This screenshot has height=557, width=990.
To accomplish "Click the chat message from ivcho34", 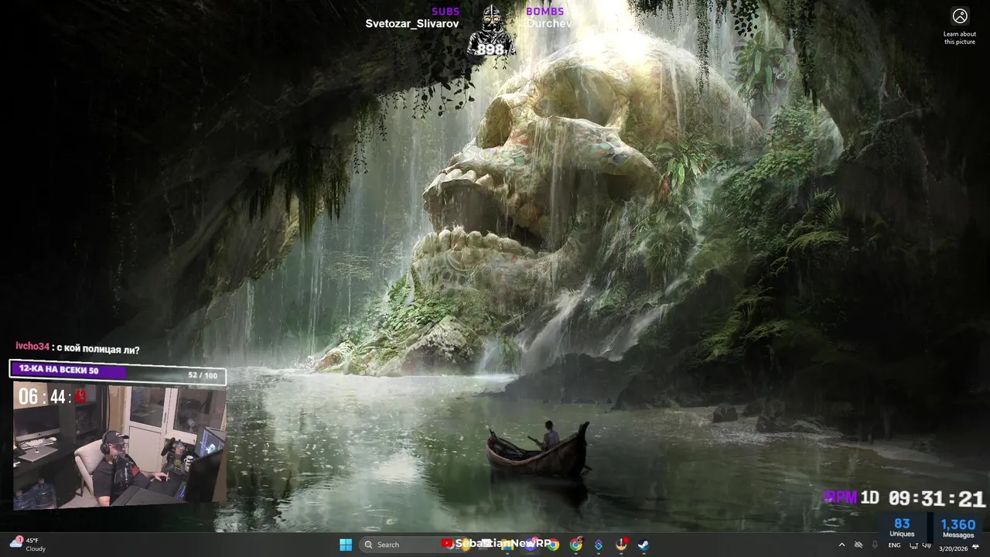I will point(77,349).
